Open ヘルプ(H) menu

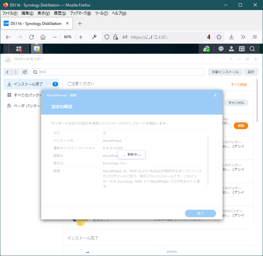pyautogui.click(x=119, y=13)
